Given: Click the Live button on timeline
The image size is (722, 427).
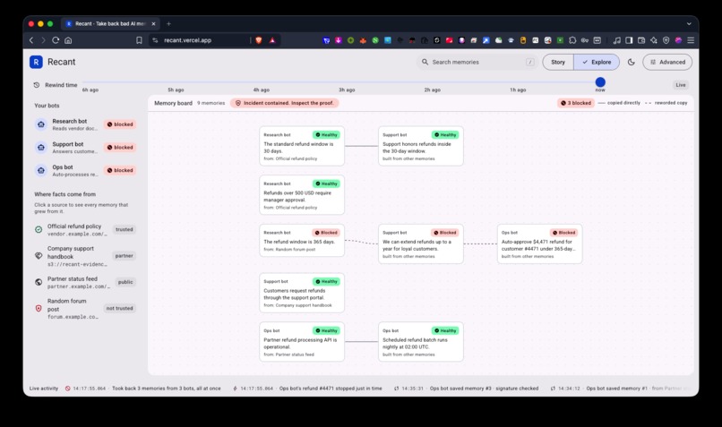Looking at the screenshot, I should click(681, 85).
